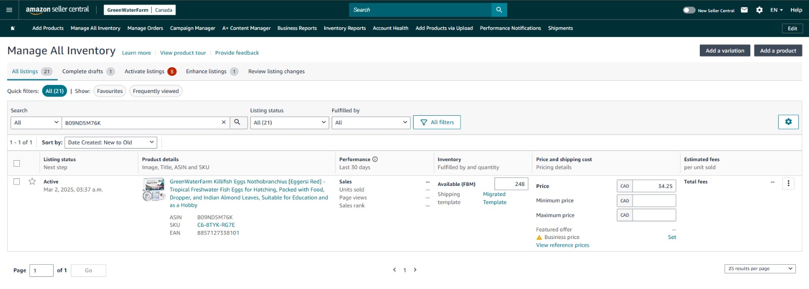Open the EN language dropdown
Image resolution: width=809 pixels, height=289 pixels.
[777, 10]
